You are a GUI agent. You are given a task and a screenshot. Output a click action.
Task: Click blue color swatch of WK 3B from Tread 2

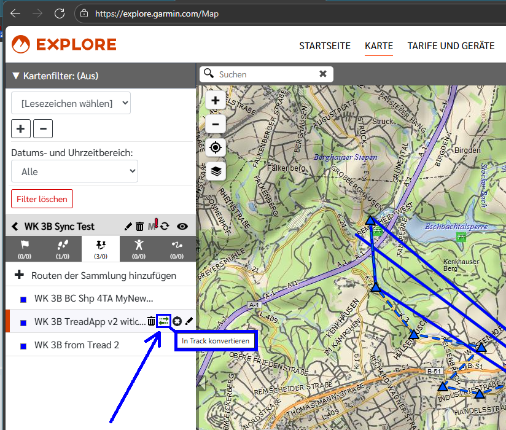tap(23, 346)
